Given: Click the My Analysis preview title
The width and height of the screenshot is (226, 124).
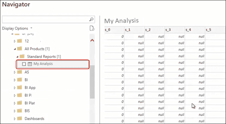Looking at the screenshot, I should [x=121, y=21].
